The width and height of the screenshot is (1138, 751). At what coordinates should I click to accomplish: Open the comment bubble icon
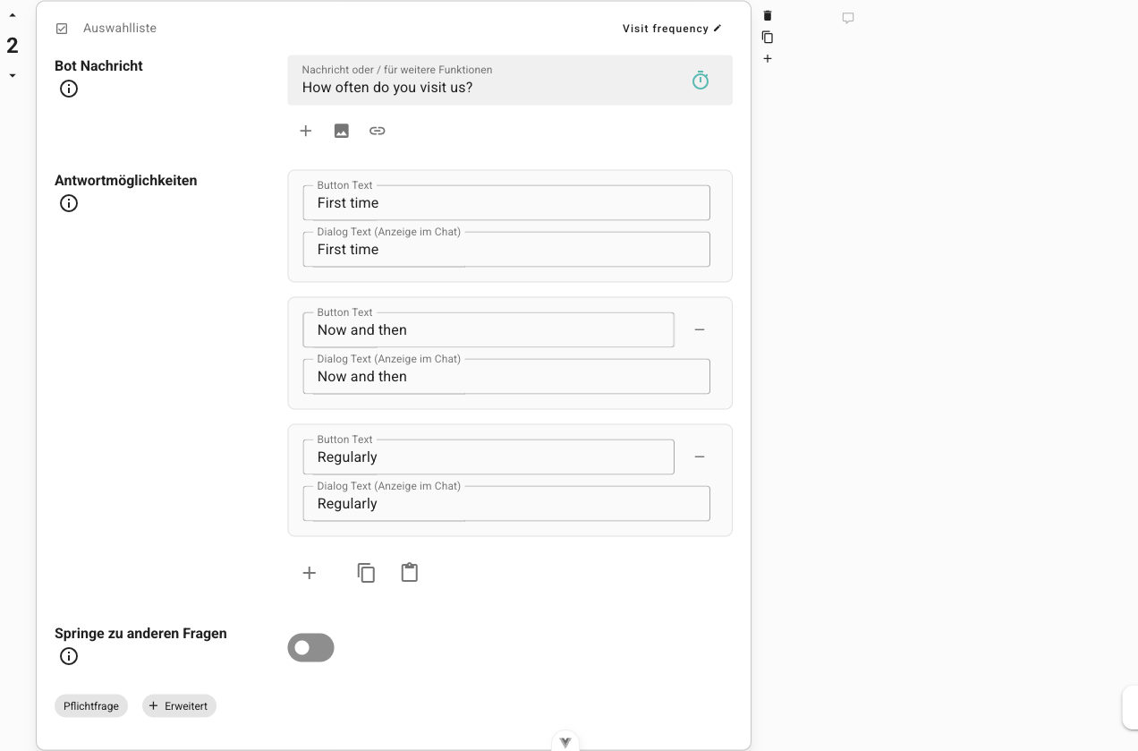point(848,18)
